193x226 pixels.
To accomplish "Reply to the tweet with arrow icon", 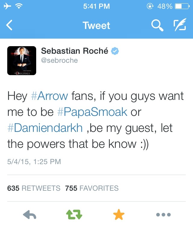I will tap(30, 215).
